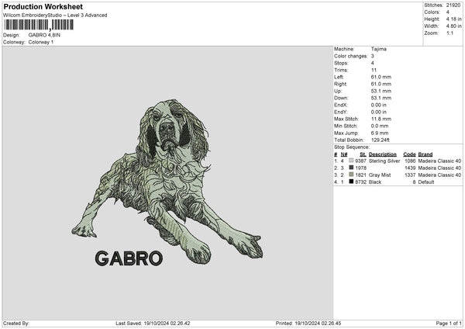Select thread code 1337
The width and height of the screenshot is (465, 329).
click(x=410, y=175)
